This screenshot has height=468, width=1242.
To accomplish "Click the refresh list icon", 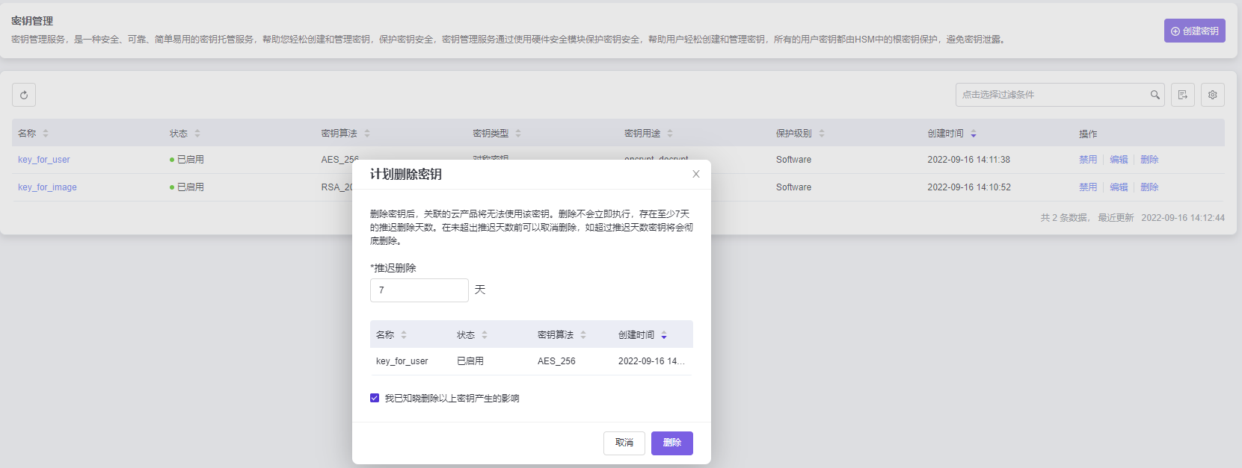I will pos(24,95).
